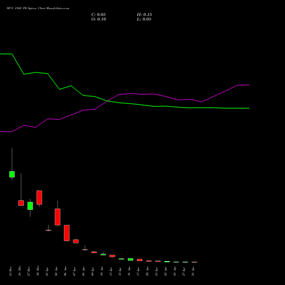Click the tall red candlestick for 06 Apr

tap(67, 233)
